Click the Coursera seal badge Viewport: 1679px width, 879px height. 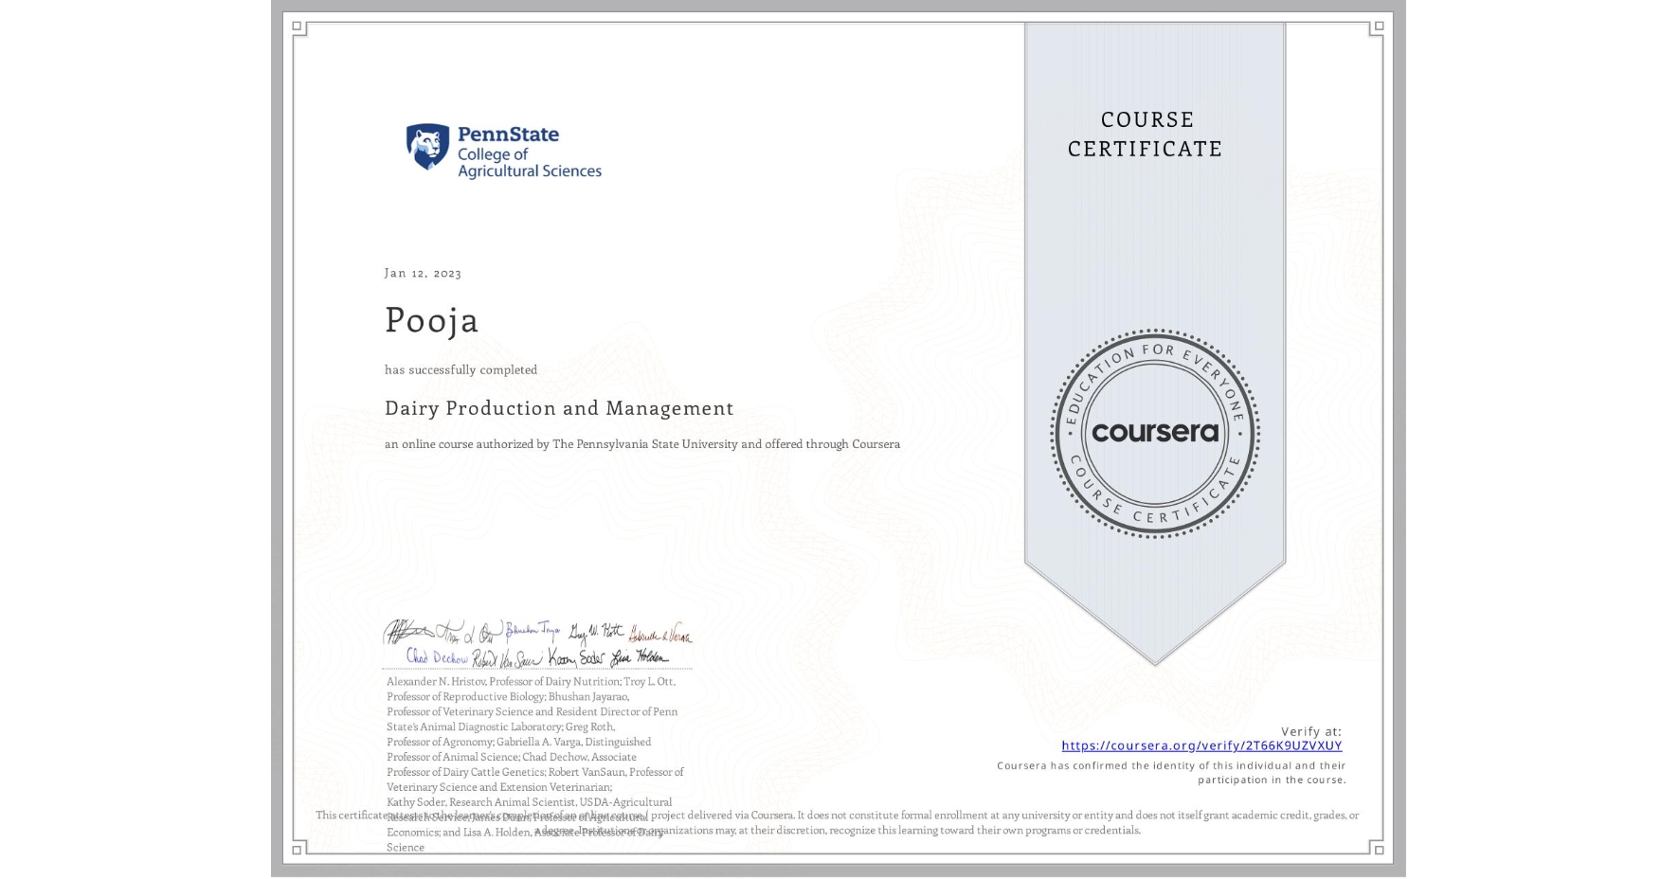1154,433
